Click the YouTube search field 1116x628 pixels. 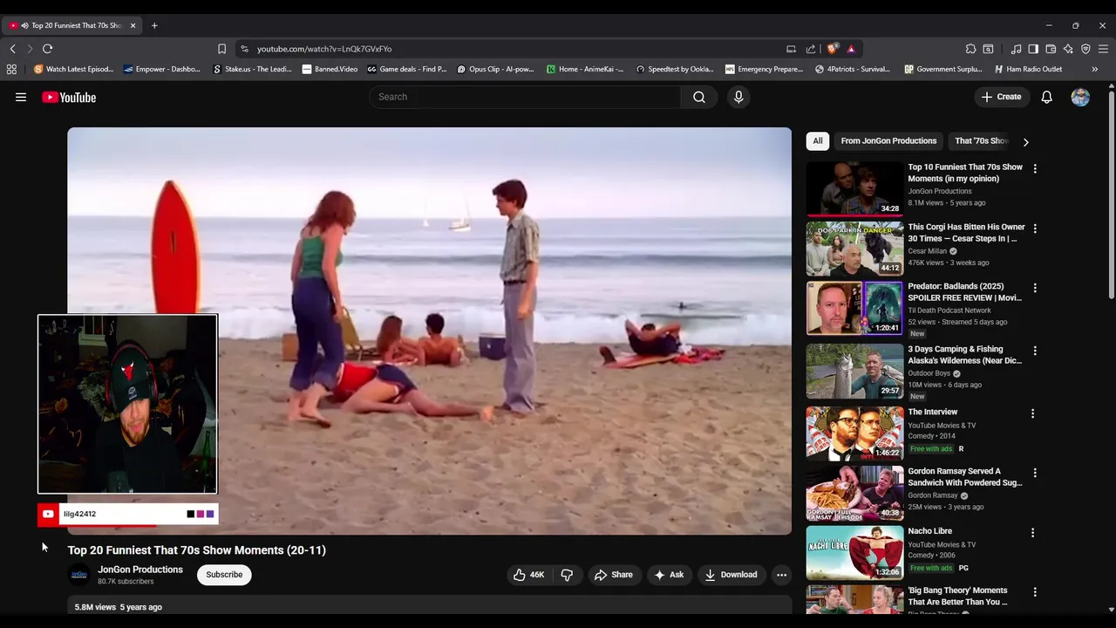click(x=525, y=97)
